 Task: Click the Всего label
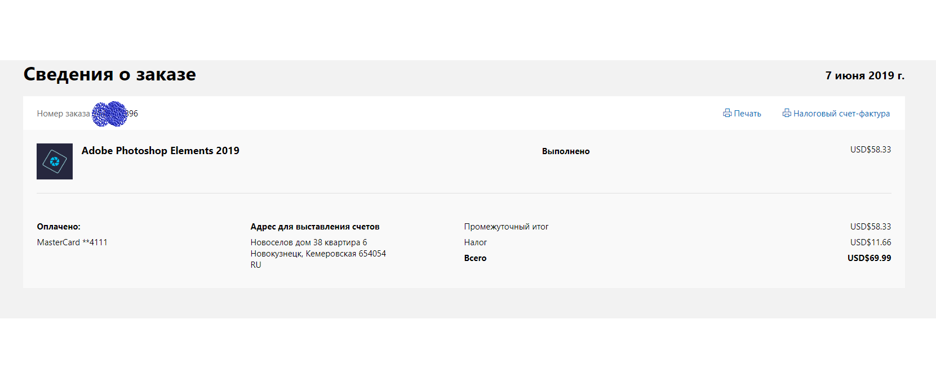pos(475,258)
